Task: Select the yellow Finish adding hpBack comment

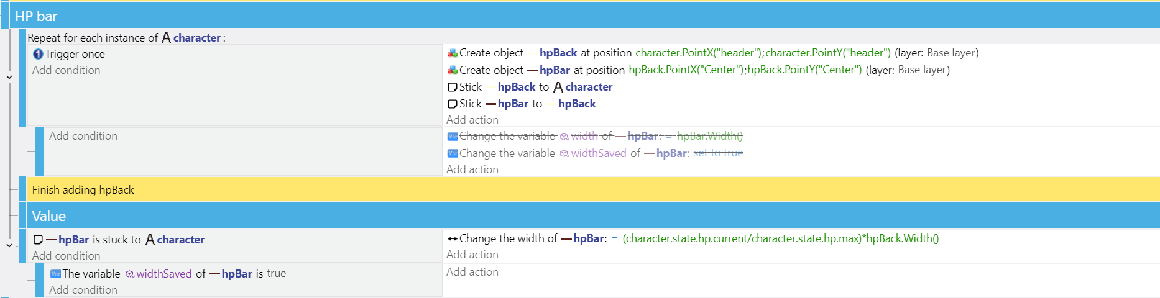Action: click(593, 189)
